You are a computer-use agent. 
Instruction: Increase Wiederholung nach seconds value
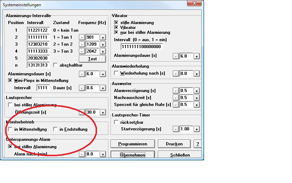tap(197, 74)
